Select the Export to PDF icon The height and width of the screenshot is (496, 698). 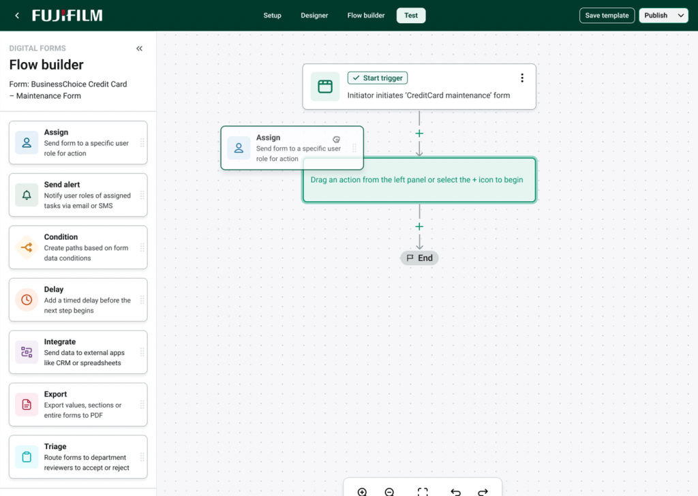click(26, 404)
